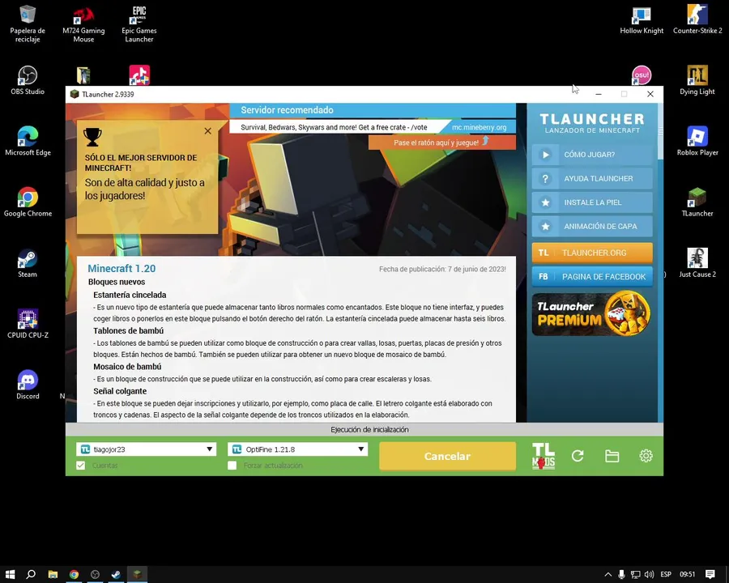729x583 pixels.
Task: Select the TLauncher desktop shortcut icon
Action: [697, 202]
